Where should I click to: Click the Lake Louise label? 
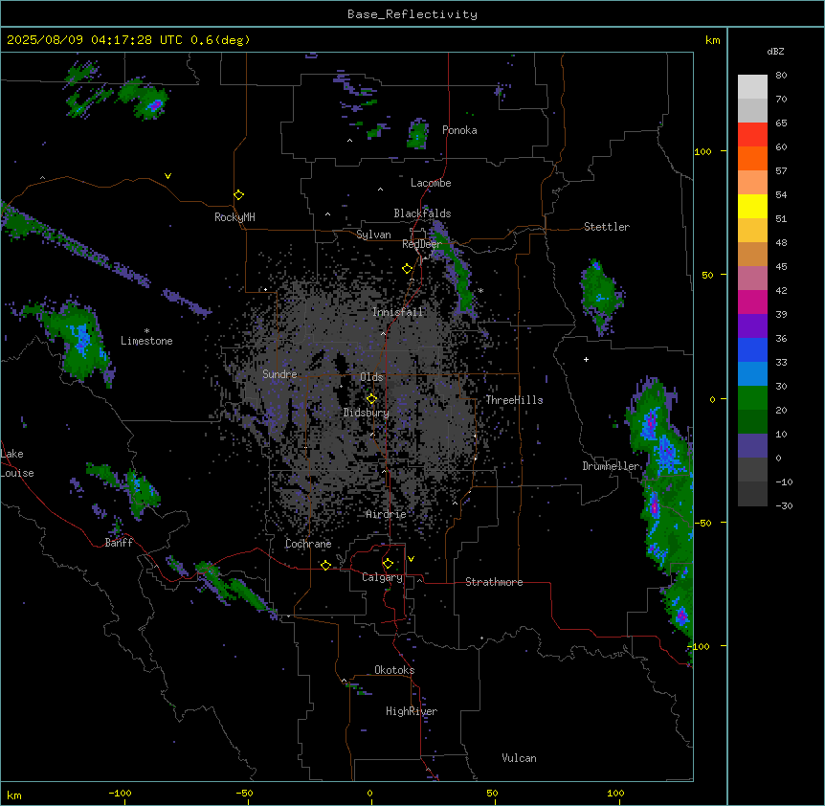click(x=15, y=463)
